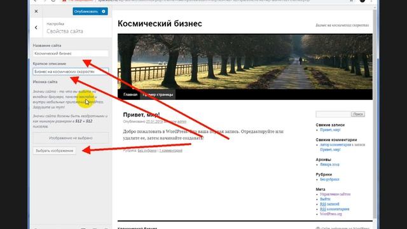The image size is (407, 229).
Task: Open Январь 2019 archive link
Action: point(329,165)
